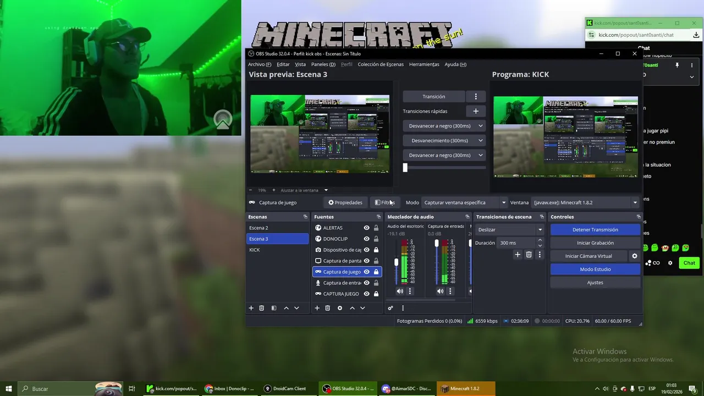
Task: Click Iniciar Grabación button
Action: (595, 243)
